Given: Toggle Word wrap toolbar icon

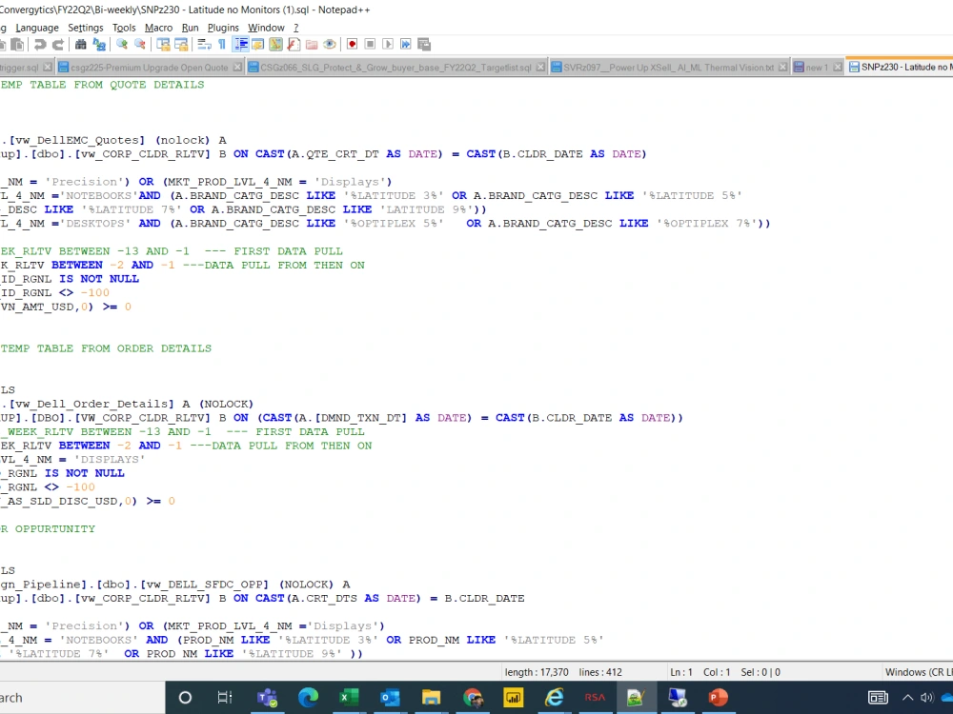Looking at the screenshot, I should [204, 45].
